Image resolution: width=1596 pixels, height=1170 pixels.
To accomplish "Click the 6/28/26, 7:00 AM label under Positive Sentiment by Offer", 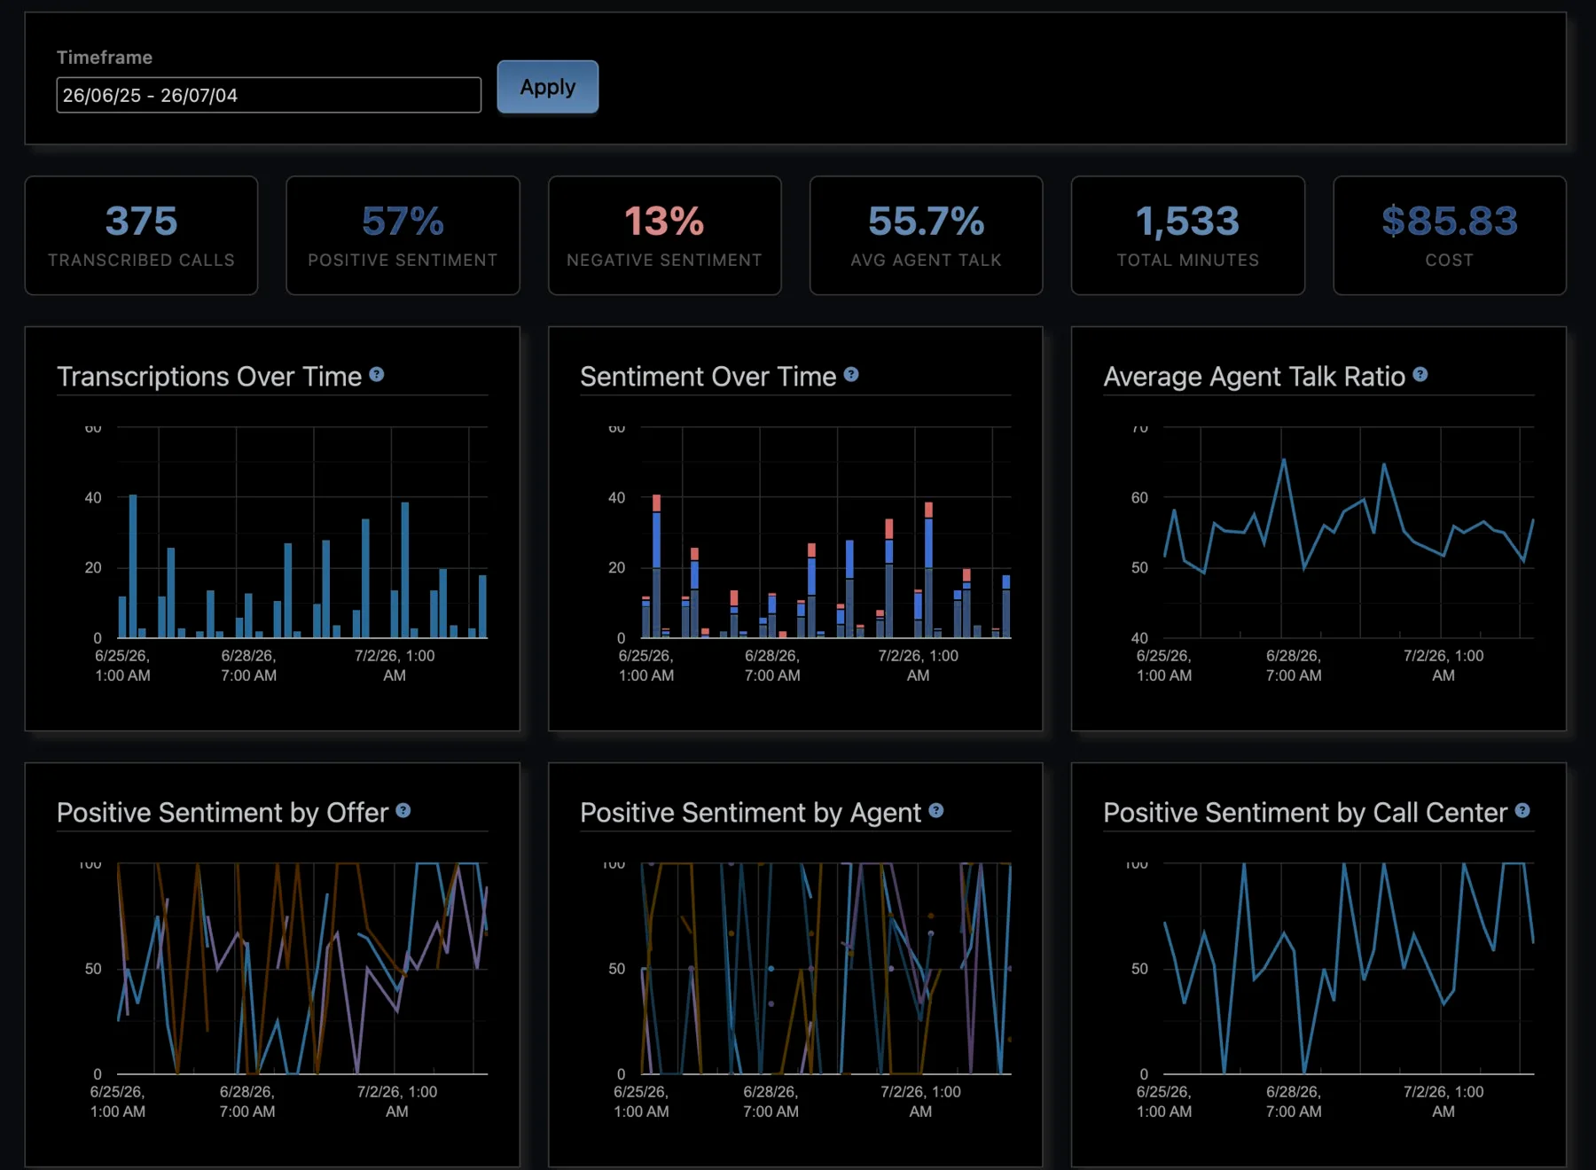I will click(247, 1102).
